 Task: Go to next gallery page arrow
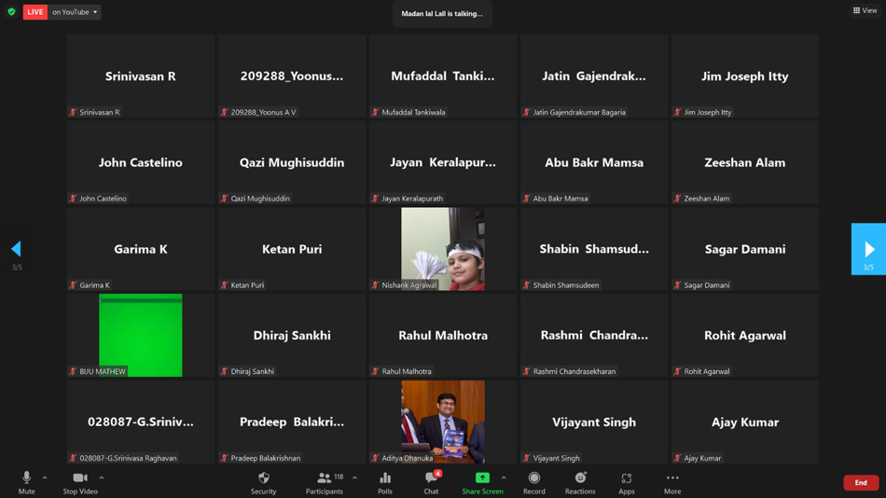pos(868,249)
